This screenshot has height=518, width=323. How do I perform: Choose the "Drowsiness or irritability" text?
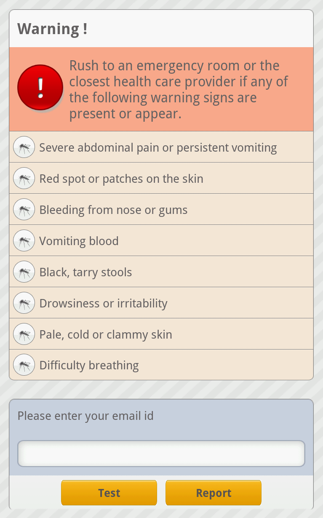point(103,304)
